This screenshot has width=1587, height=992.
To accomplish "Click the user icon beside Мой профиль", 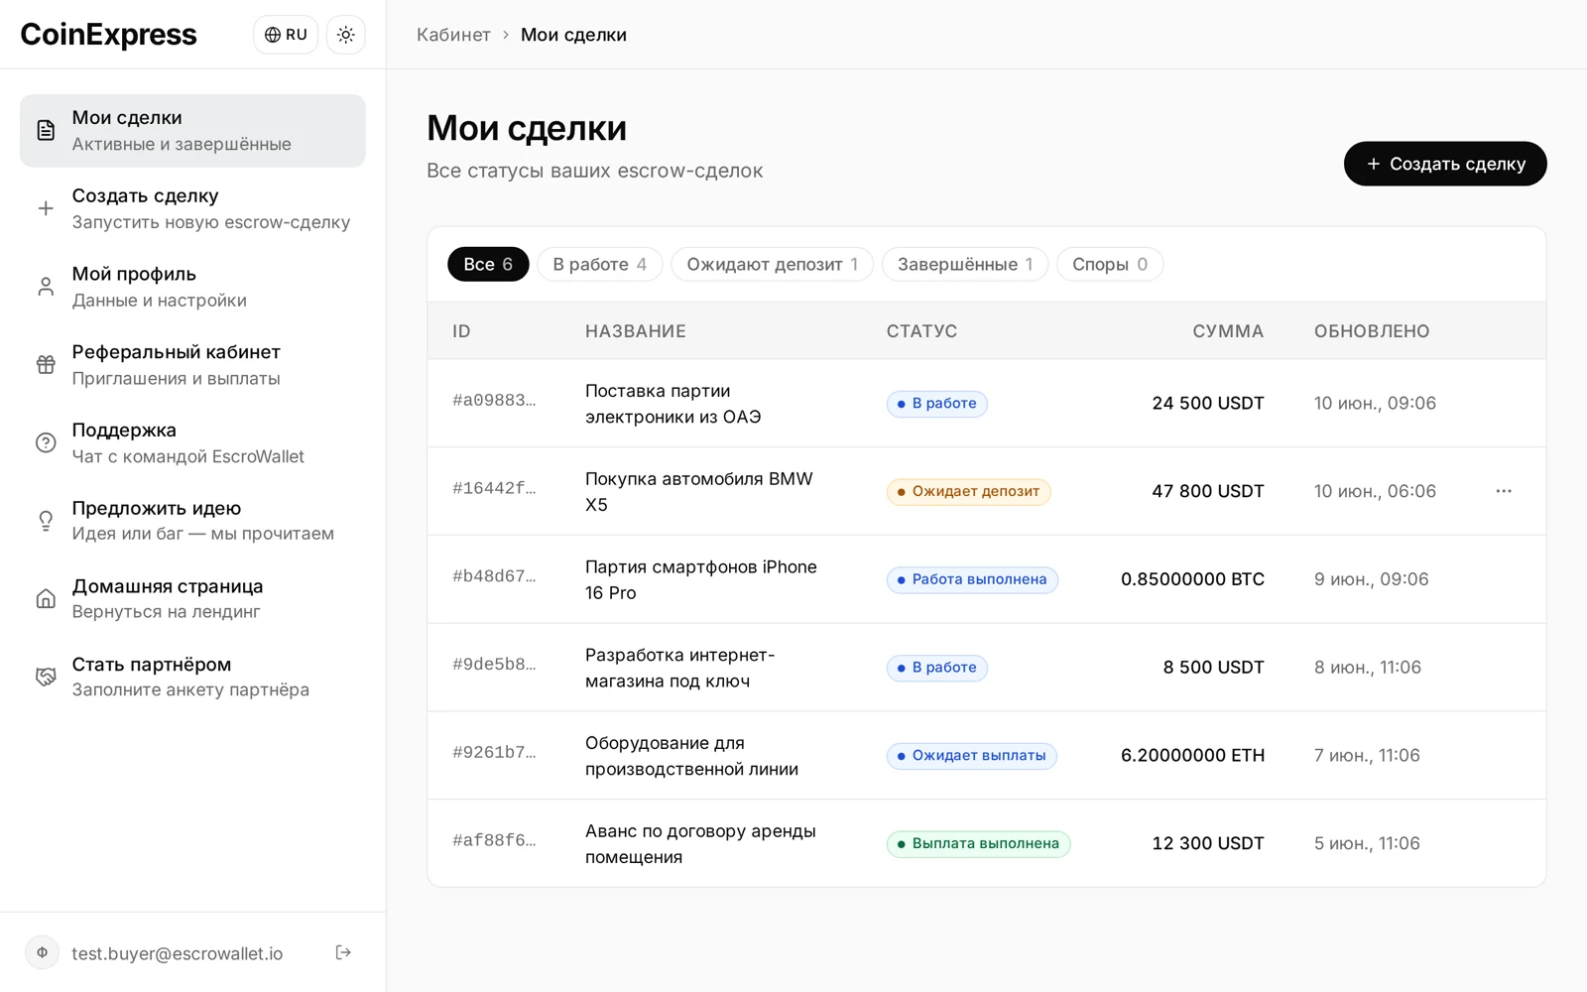I will point(46,287).
